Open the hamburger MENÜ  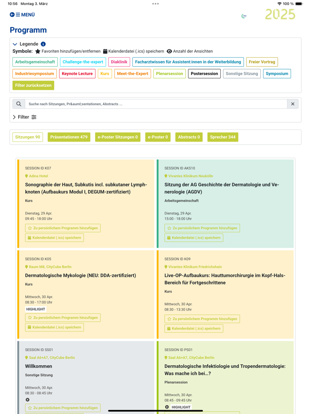[x=25, y=15]
